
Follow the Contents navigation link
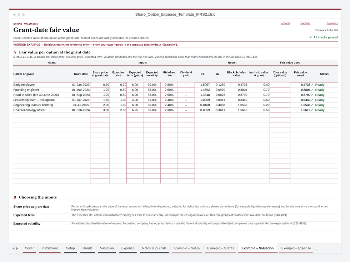click(x=305, y=23)
